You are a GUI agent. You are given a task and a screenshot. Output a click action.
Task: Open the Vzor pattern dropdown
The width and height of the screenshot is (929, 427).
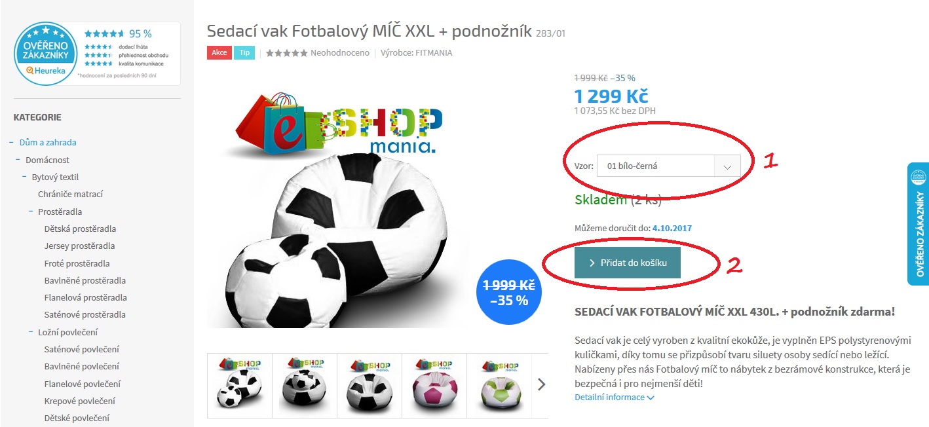tap(668, 166)
